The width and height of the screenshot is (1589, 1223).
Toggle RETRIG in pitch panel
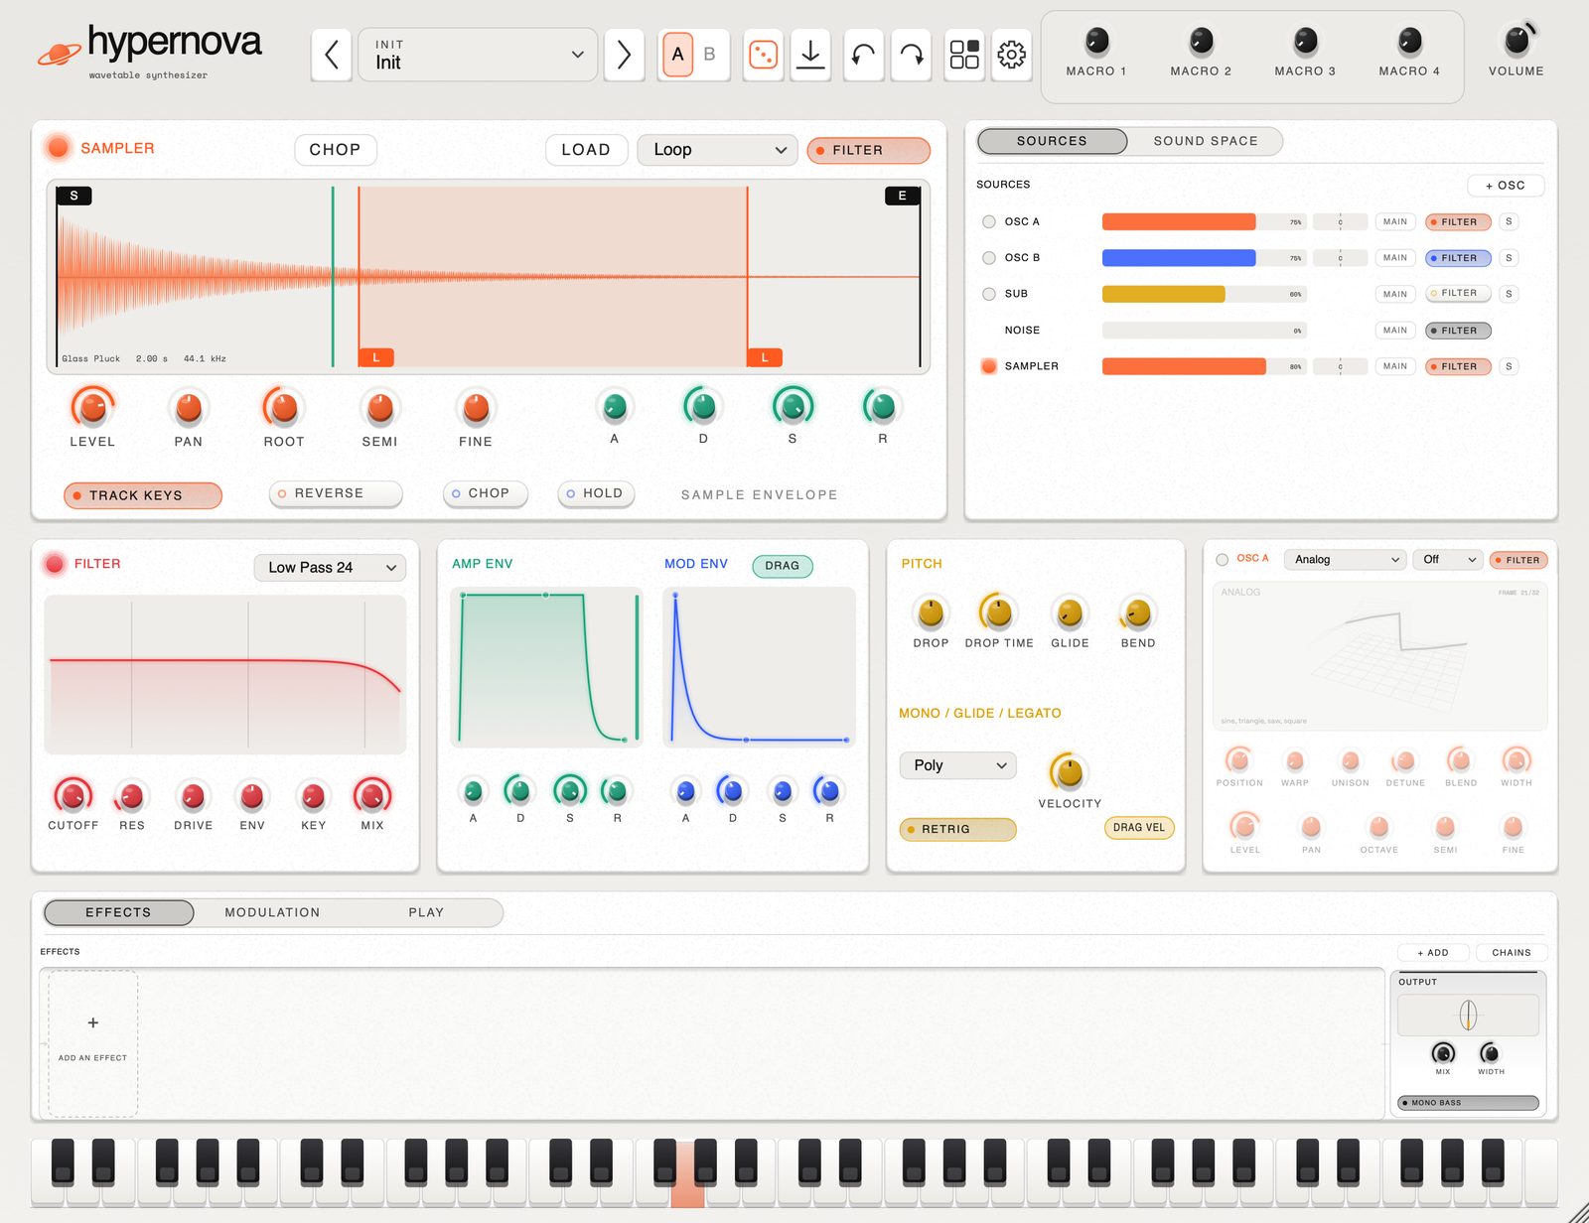pos(957,829)
